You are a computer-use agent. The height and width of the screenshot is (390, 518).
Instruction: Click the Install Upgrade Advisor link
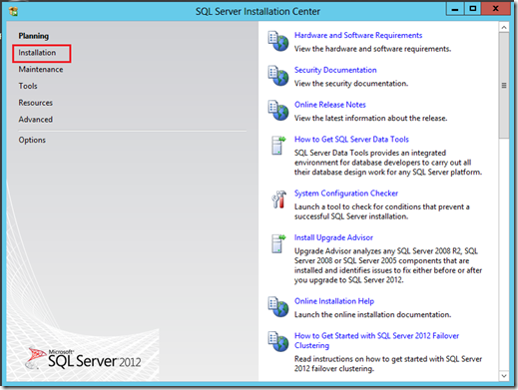[333, 237]
